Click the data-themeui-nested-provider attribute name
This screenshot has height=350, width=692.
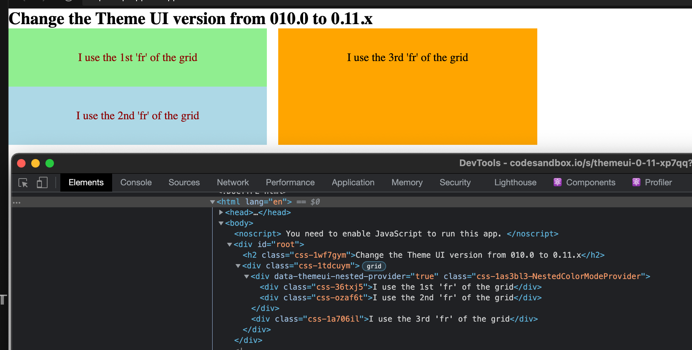(x=340, y=277)
